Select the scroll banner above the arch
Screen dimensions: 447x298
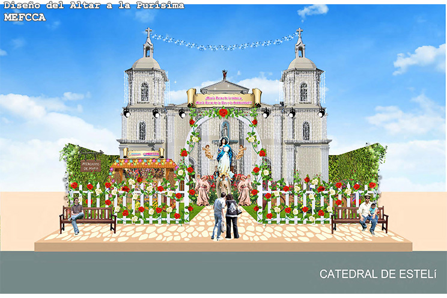223,97
